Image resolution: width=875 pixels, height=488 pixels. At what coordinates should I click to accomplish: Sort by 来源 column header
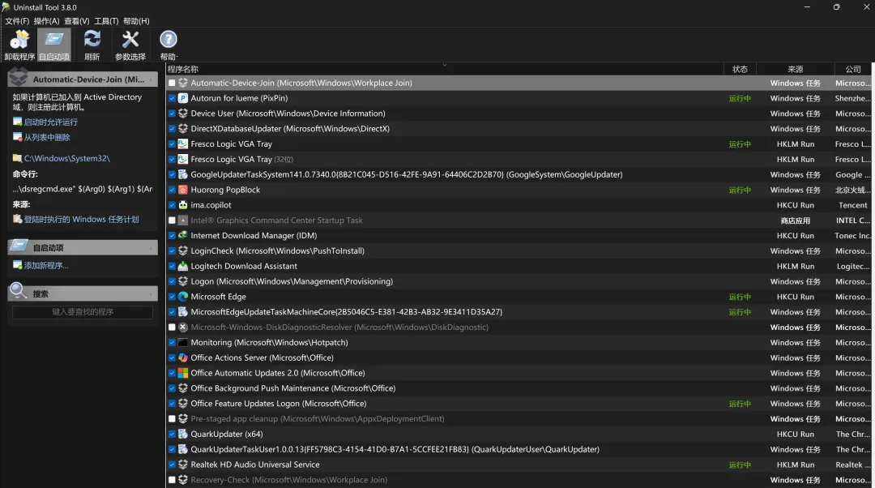(x=796, y=69)
